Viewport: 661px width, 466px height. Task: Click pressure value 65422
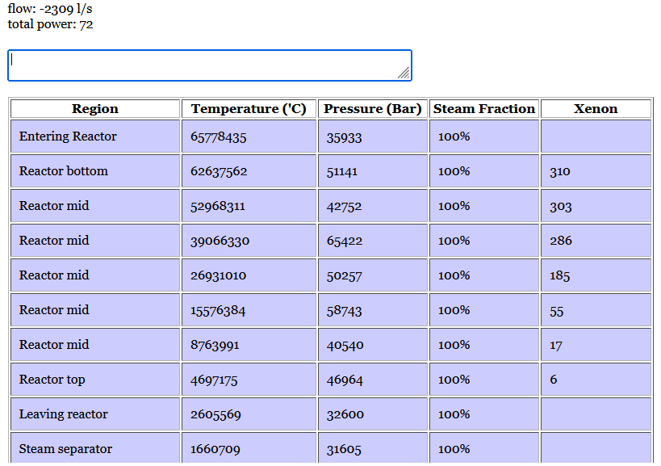pos(345,241)
